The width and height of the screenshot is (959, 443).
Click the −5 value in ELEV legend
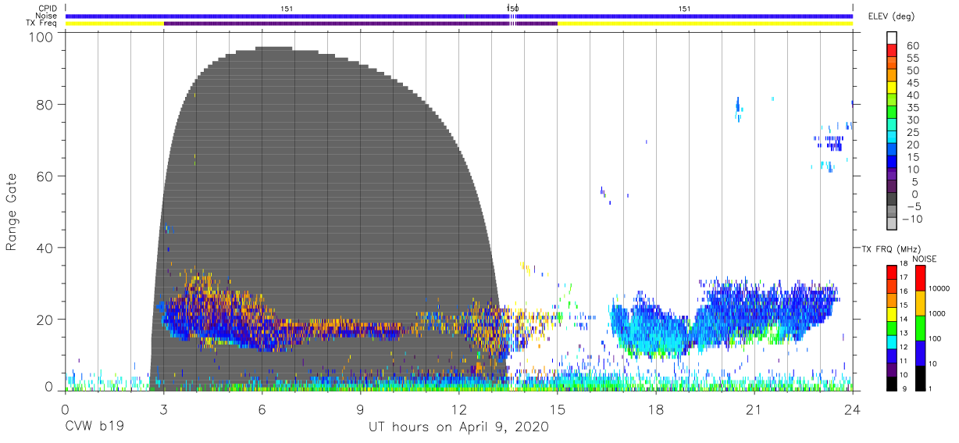[x=913, y=206]
